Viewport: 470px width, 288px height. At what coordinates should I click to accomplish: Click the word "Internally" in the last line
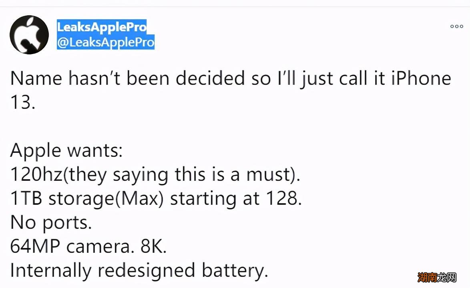pos(50,270)
